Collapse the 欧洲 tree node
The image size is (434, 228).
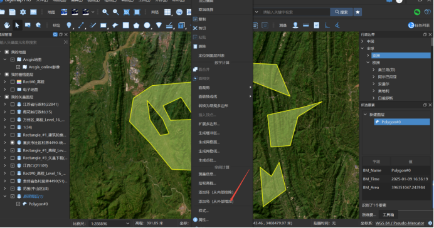coord(368,63)
